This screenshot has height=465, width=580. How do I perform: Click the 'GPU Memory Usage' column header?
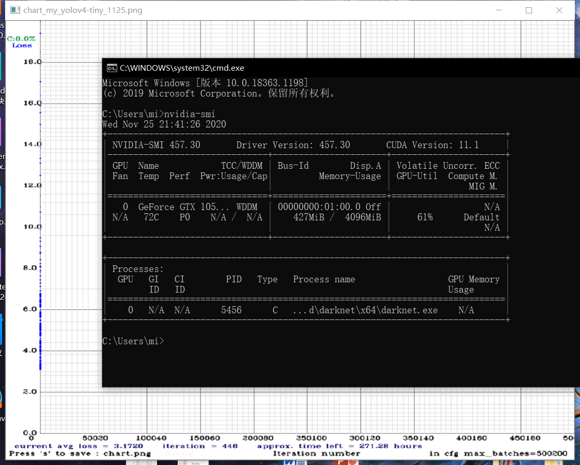[474, 284]
